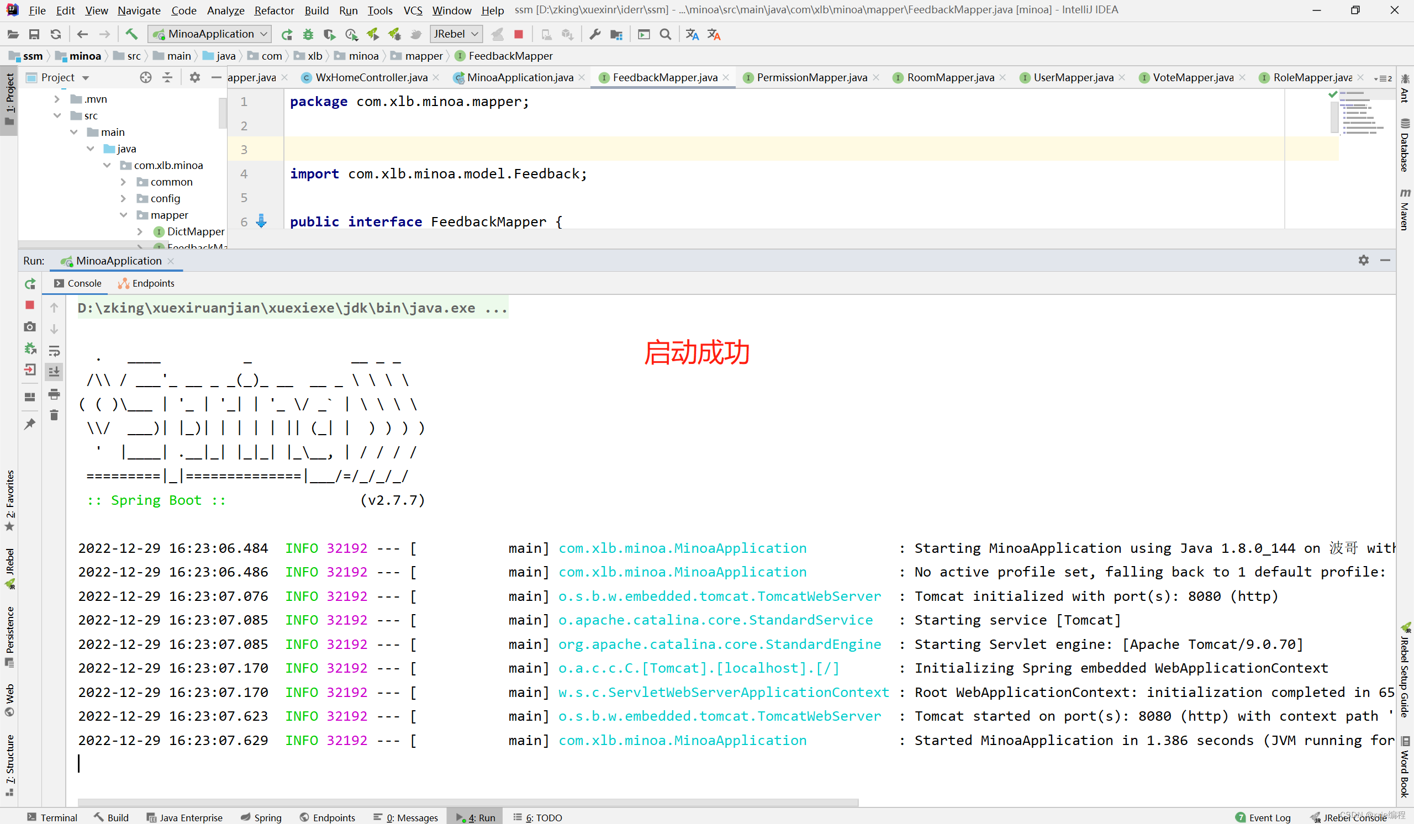Print console output with printer icon
Image resolution: width=1414 pixels, height=824 pixels.
[x=55, y=394]
